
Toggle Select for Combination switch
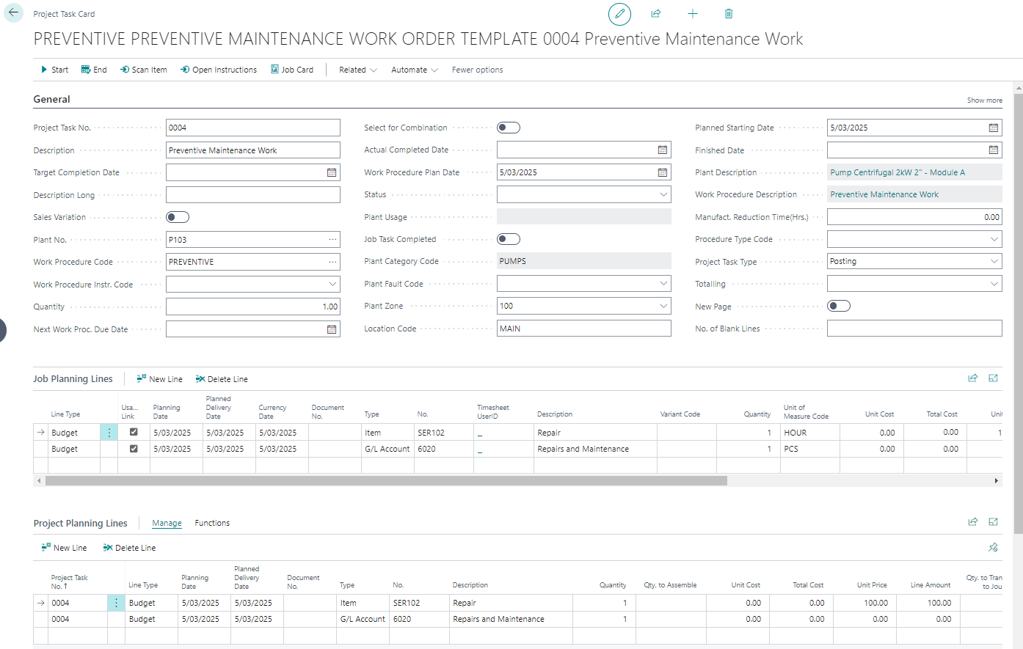509,128
